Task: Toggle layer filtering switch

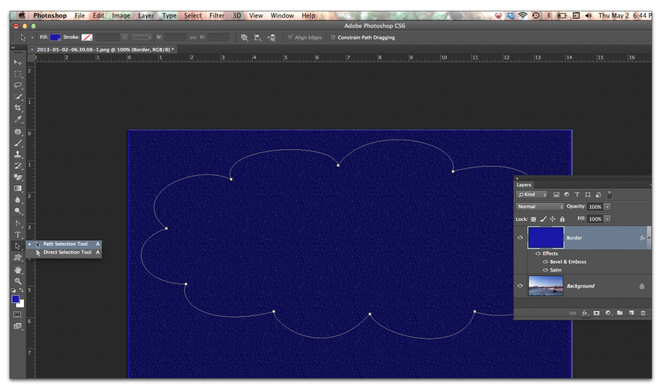Action: click(x=609, y=194)
